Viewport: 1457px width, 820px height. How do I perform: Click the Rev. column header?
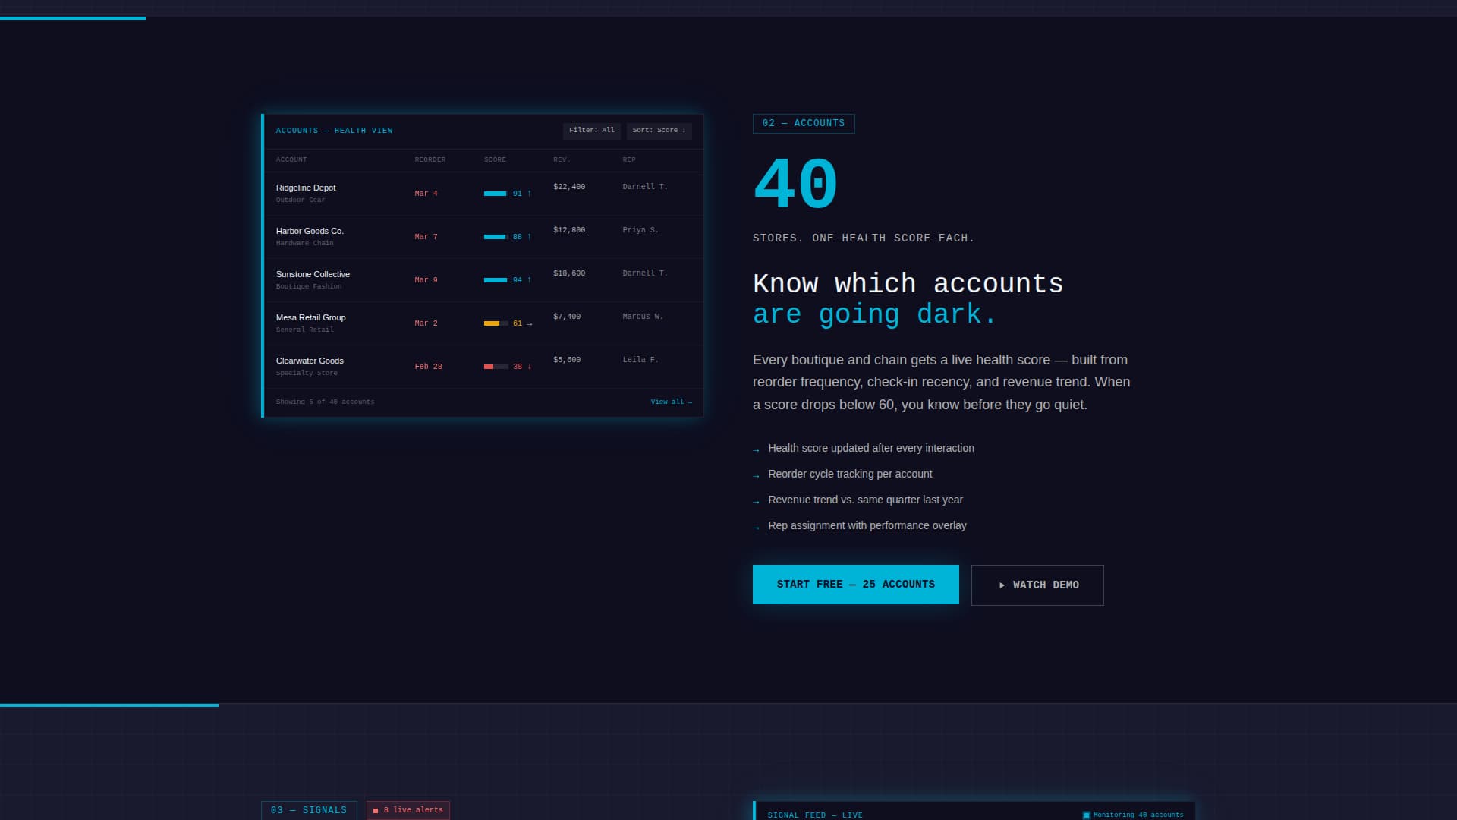pyautogui.click(x=562, y=159)
